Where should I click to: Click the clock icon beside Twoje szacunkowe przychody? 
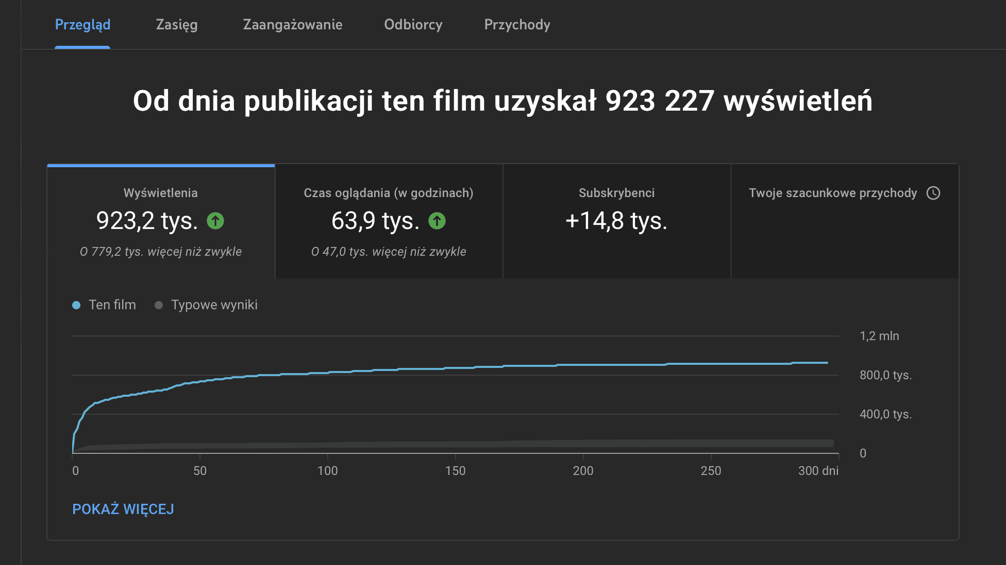coord(933,193)
